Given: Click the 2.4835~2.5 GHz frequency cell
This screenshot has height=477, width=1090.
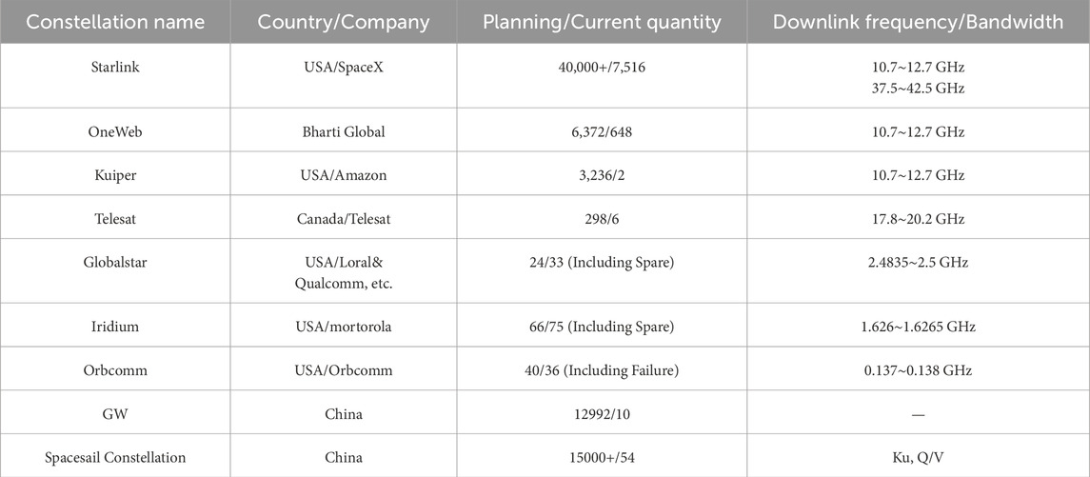Looking at the screenshot, I should click(x=918, y=262).
